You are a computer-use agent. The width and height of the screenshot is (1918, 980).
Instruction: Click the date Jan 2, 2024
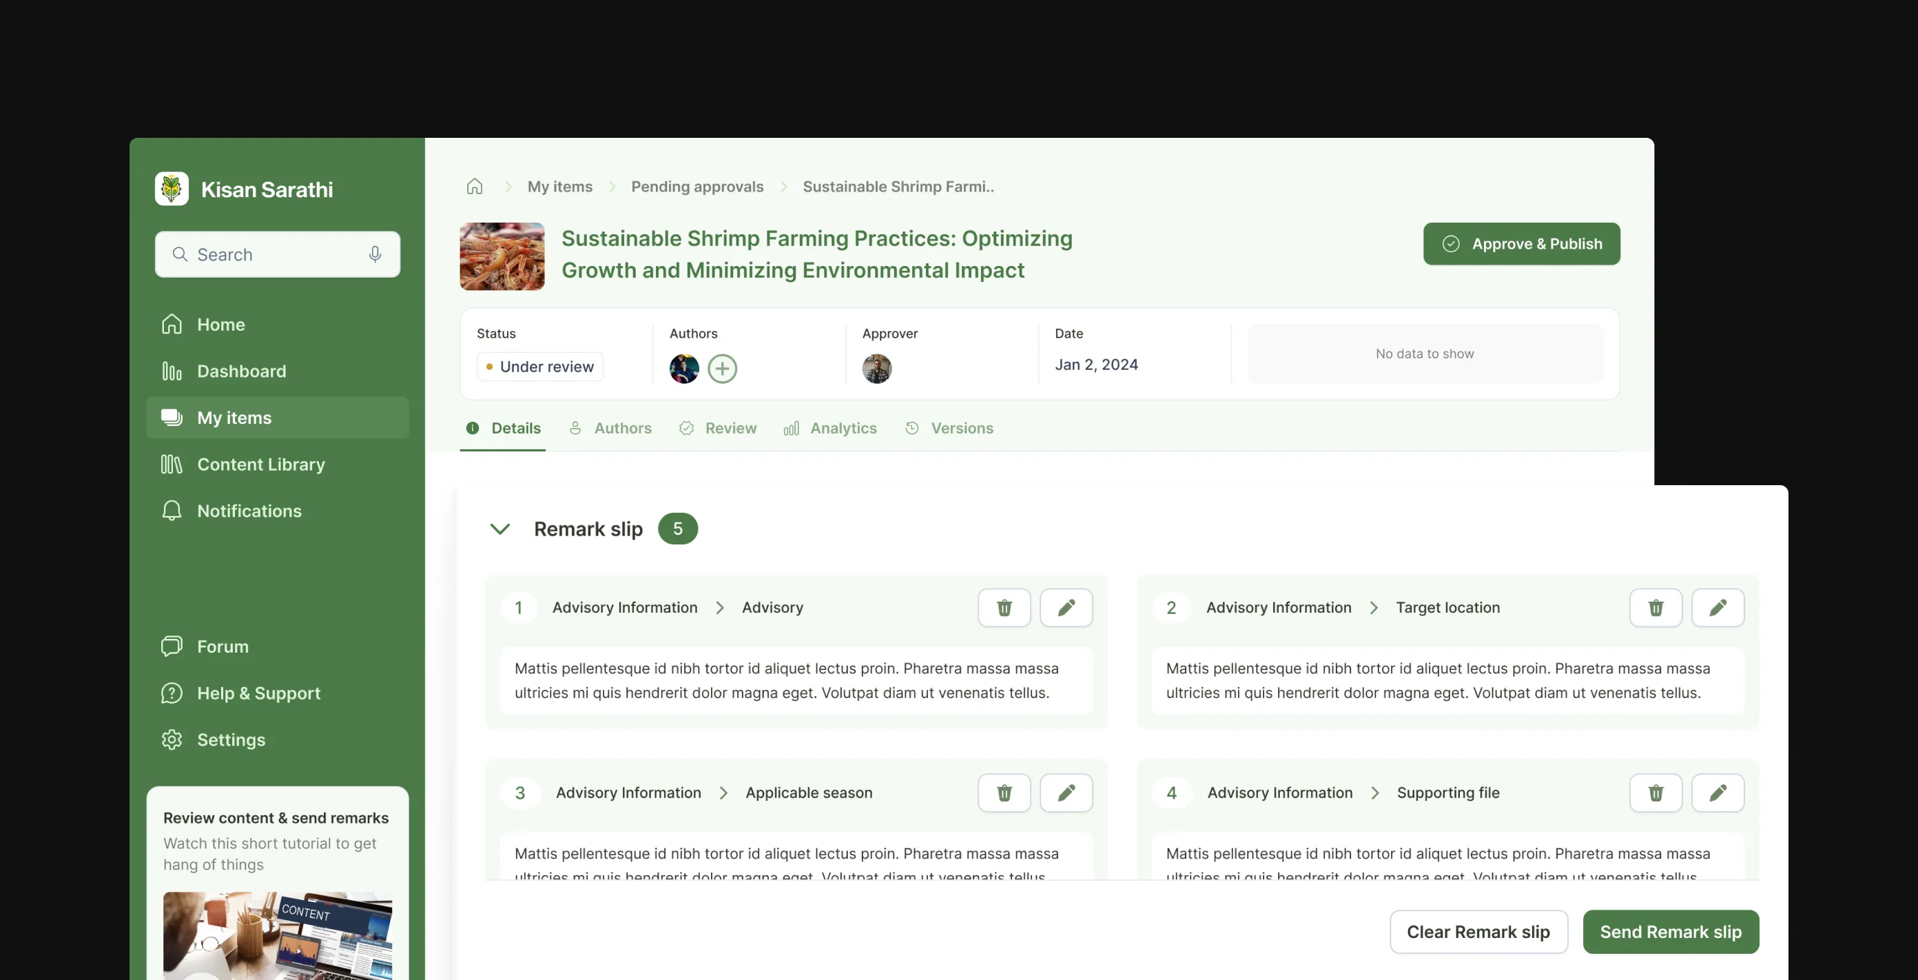(x=1096, y=365)
